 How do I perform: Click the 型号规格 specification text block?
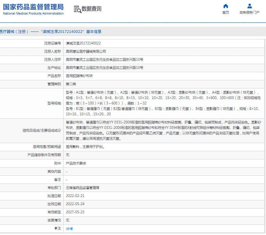coord(163,103)
